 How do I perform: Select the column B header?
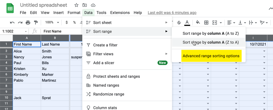[55, 38]
